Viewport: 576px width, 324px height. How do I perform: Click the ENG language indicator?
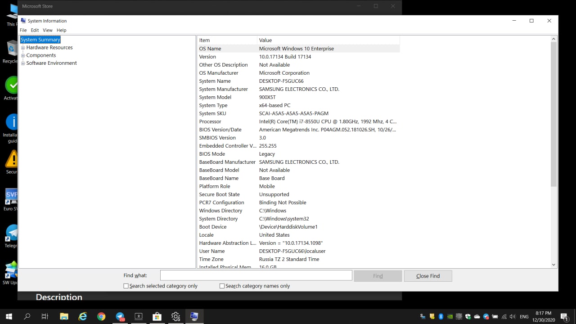(x=524, y=317)
